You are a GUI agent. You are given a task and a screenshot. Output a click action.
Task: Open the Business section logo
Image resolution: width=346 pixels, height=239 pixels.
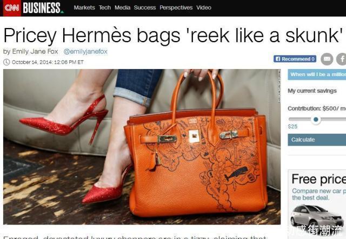point(43,8)
